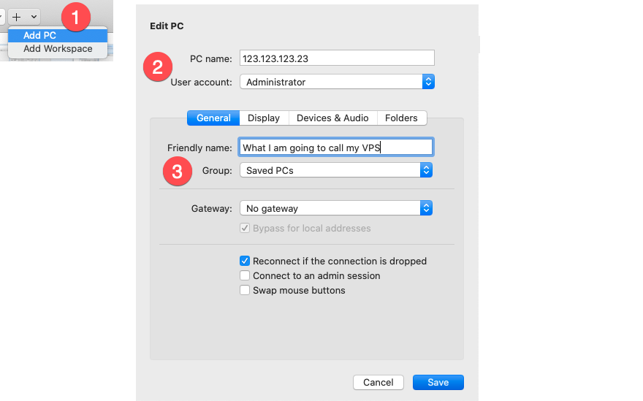Choose Add Workspace from the menu
Image resolution: width=643 pixels, height=401 pixels.
58,48
